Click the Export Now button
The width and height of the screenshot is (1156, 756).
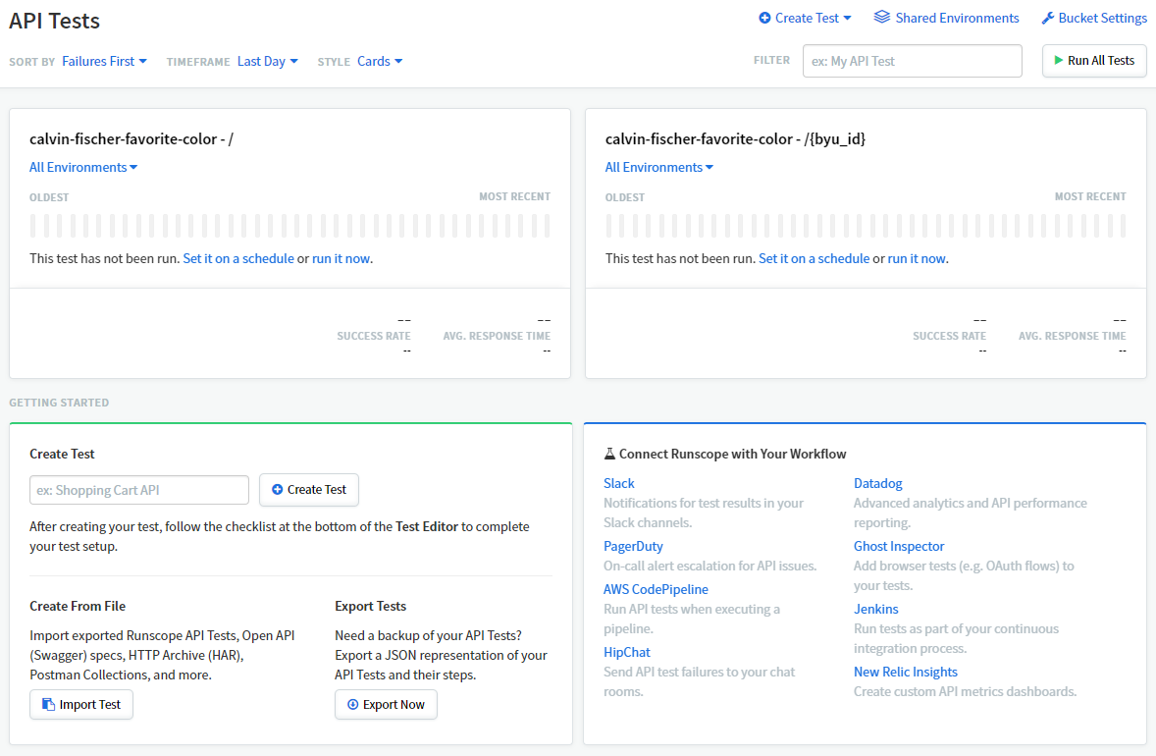click(x=386, y=704)
